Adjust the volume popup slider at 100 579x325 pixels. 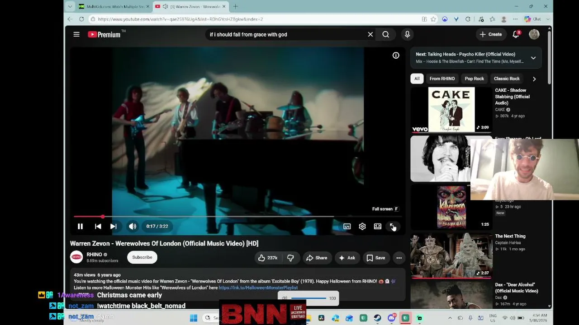click(309, 298)
